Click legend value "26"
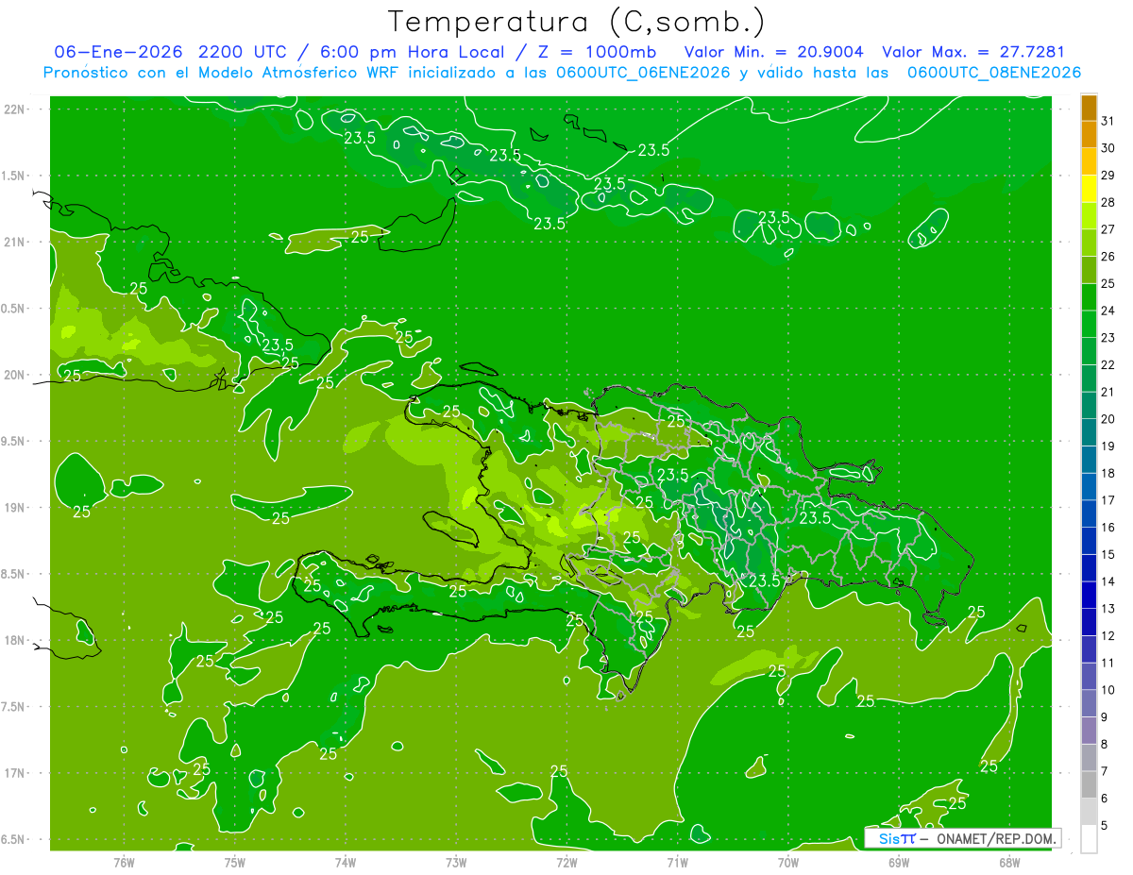The image size is (1133, 875). [1108, 257]
